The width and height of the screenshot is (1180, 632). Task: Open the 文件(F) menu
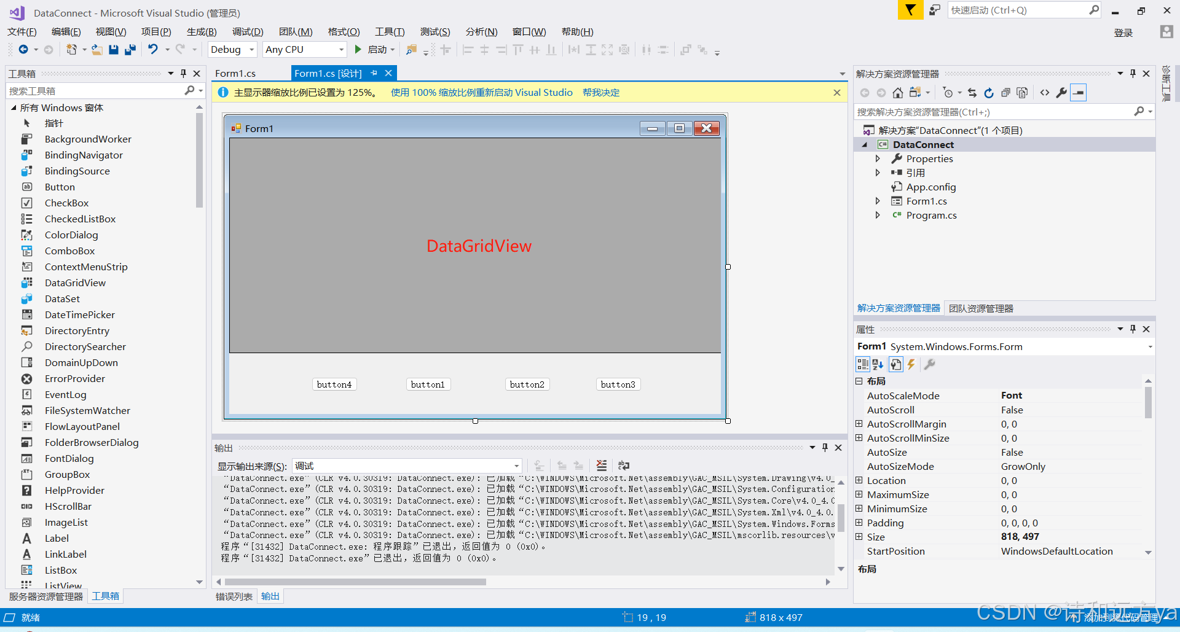(x=22, y=31)
